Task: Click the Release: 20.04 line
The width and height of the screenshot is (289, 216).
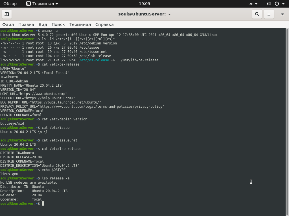Action: tap(21, 195)
